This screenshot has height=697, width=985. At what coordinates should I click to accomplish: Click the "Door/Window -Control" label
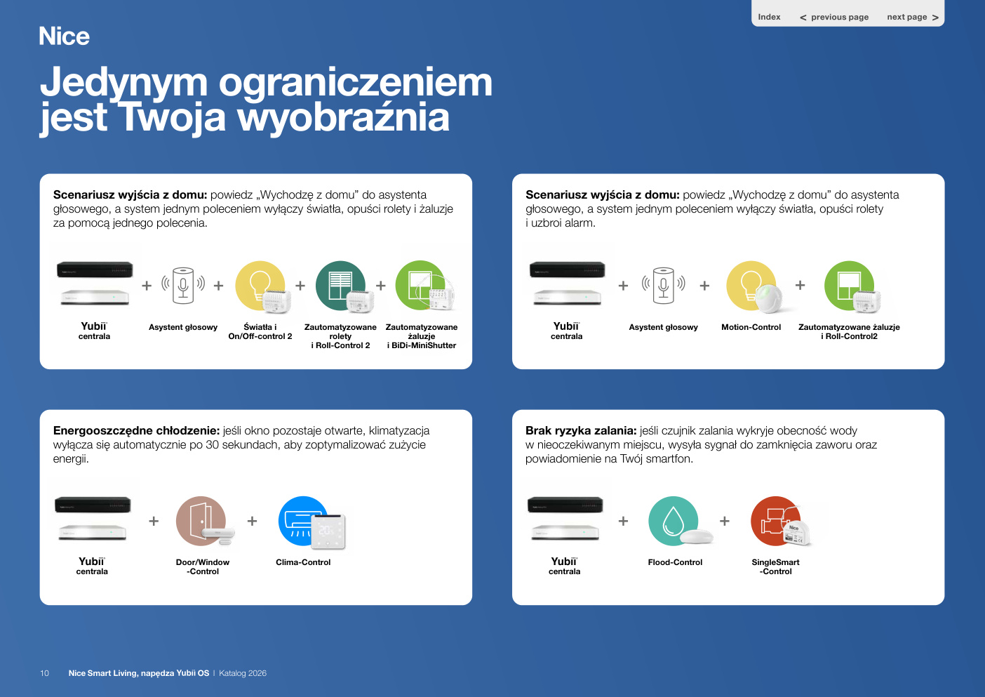click(x=203, y=566)
